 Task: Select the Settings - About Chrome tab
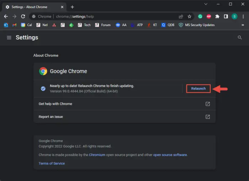tap(34, 7)
